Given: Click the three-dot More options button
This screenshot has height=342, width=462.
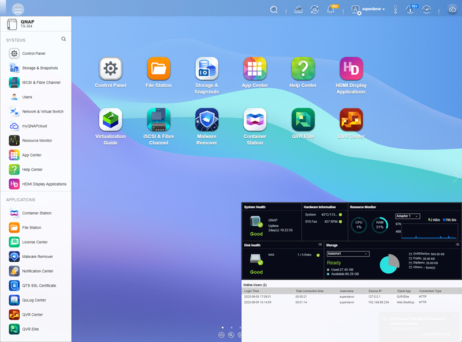Looking at the screenshot, I should click(396, 10).
